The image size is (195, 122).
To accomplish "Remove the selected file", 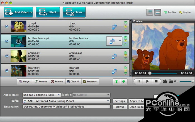I will [x=57, y=81].
